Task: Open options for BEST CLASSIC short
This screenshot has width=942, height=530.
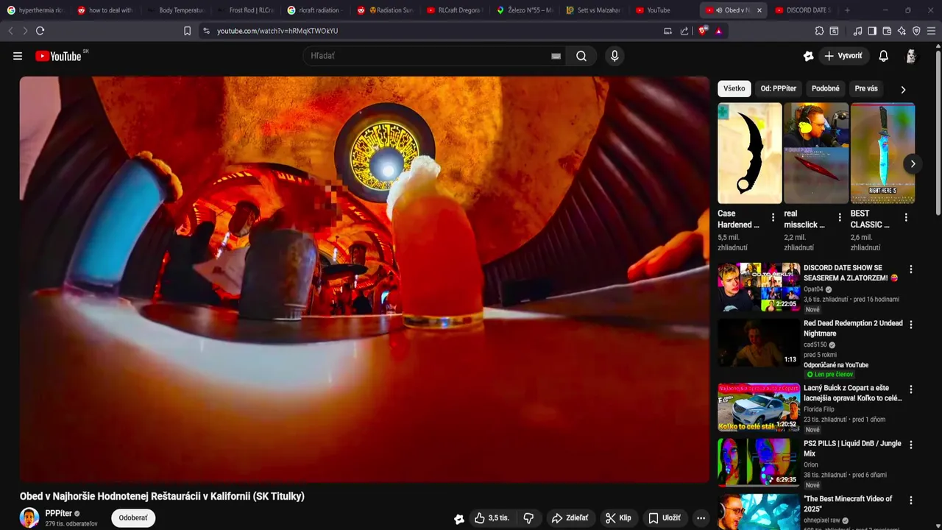Action: tap(906, 217)
